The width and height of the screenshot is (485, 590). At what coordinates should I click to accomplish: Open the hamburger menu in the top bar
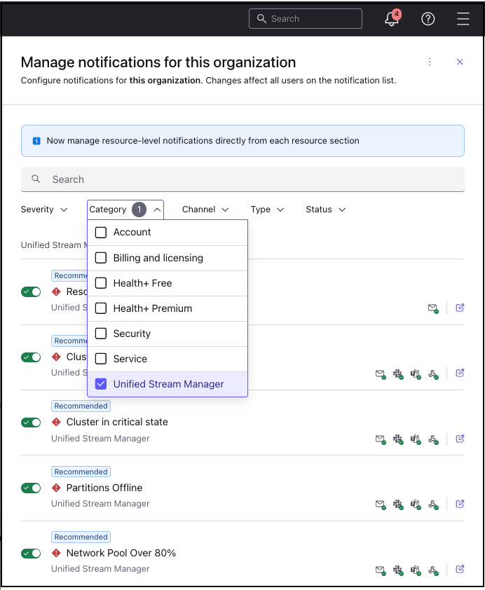463,19
